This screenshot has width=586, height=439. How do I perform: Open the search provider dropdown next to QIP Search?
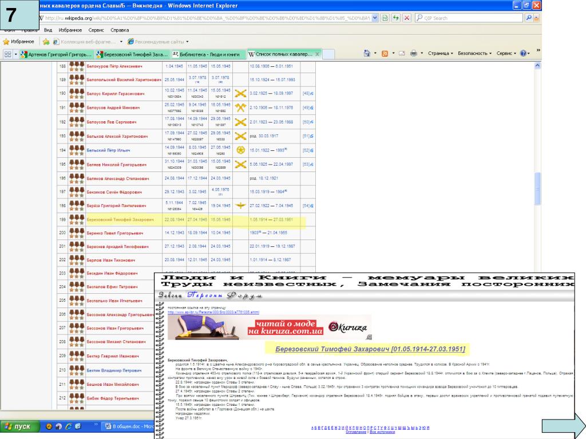[x=537, y=18]
